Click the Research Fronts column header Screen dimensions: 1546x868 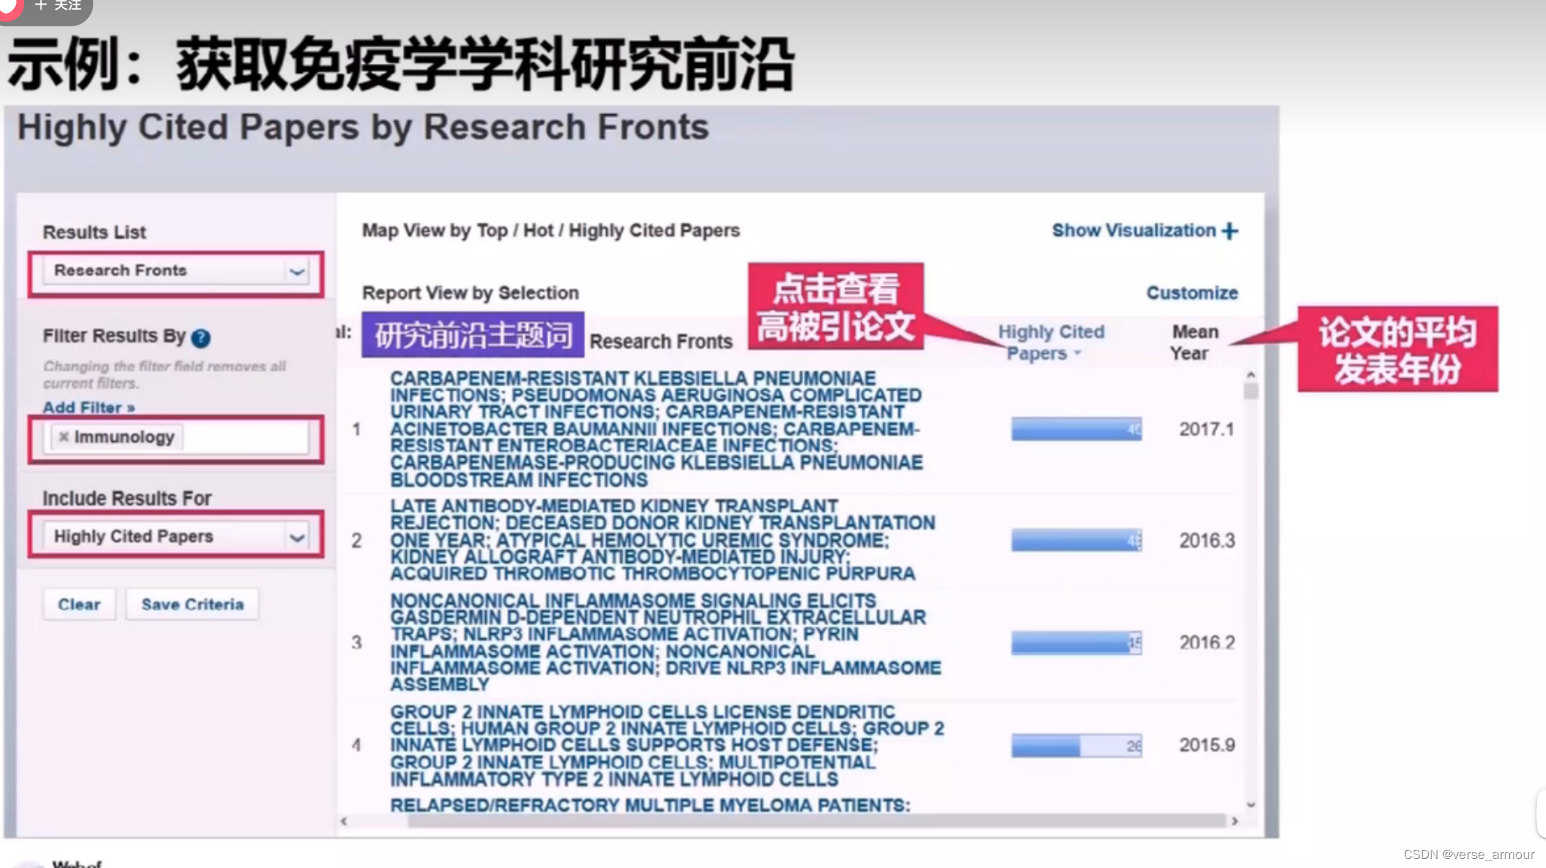[x=661, y=341]
